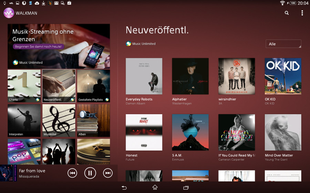Open the lightbulb notification icon
Viewport: 310px width, 193px height.
click(5, 3)
